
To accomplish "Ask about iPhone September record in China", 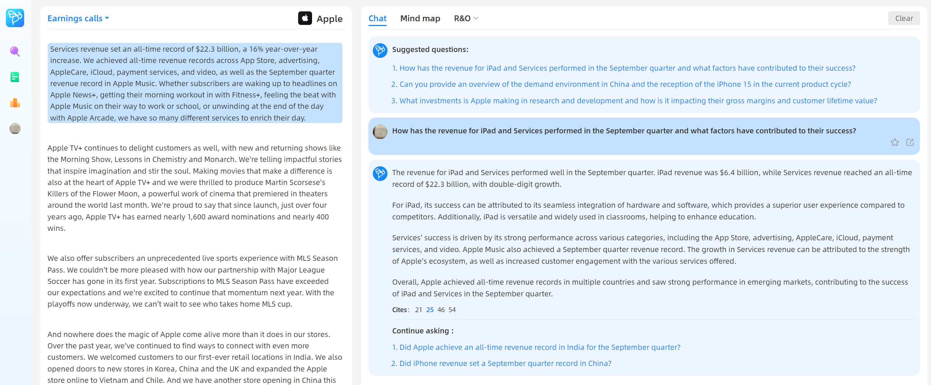I will [501, 363].
